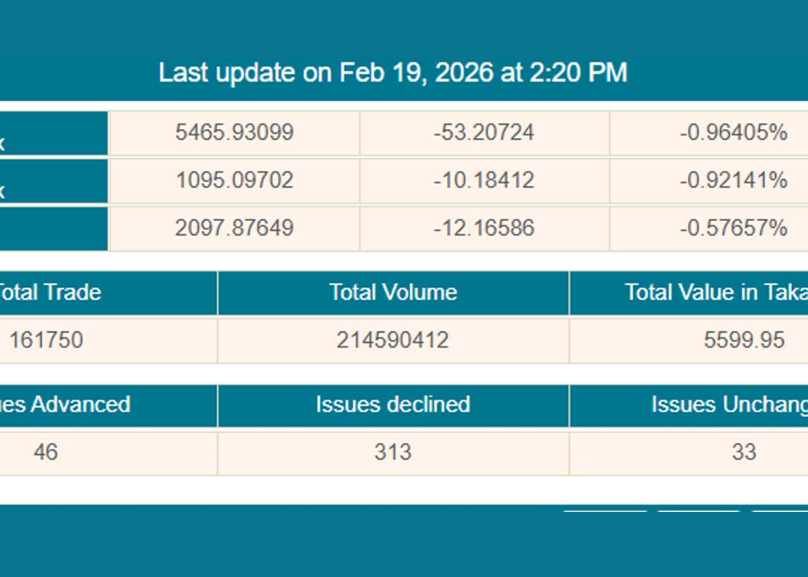808x577 pixels.
Task: Click the Issues declined column header
Action: pyautogui.click(x=393, y=405)
